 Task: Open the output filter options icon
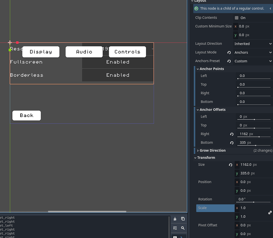[x=175, y=228]
